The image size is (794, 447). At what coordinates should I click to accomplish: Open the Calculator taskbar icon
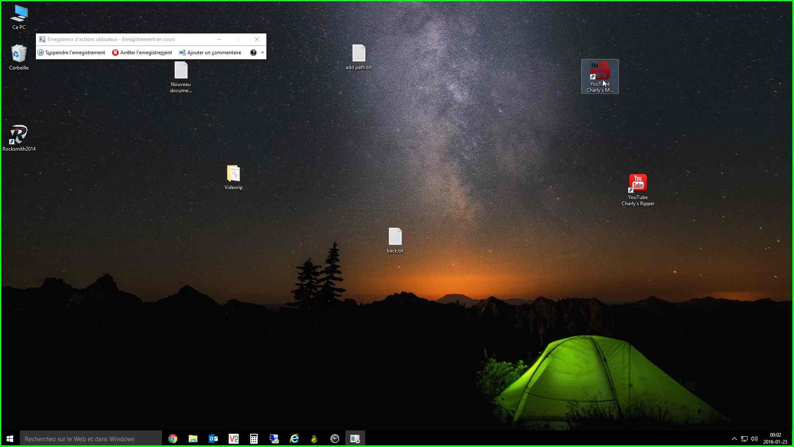[x=254, y=439]
